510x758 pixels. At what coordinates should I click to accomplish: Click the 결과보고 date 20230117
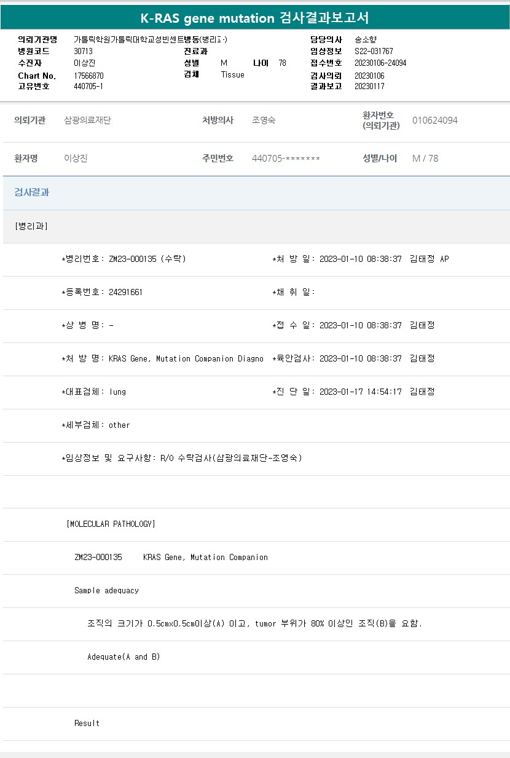(x=369, y=86)
